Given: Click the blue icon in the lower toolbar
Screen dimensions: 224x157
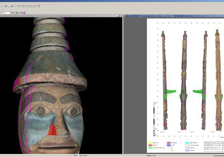Looking at the screenshot, I should (x=21, y=13).
